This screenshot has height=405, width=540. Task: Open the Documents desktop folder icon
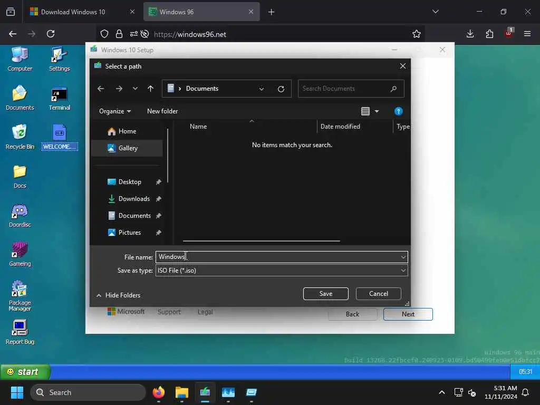click(20, 98)
